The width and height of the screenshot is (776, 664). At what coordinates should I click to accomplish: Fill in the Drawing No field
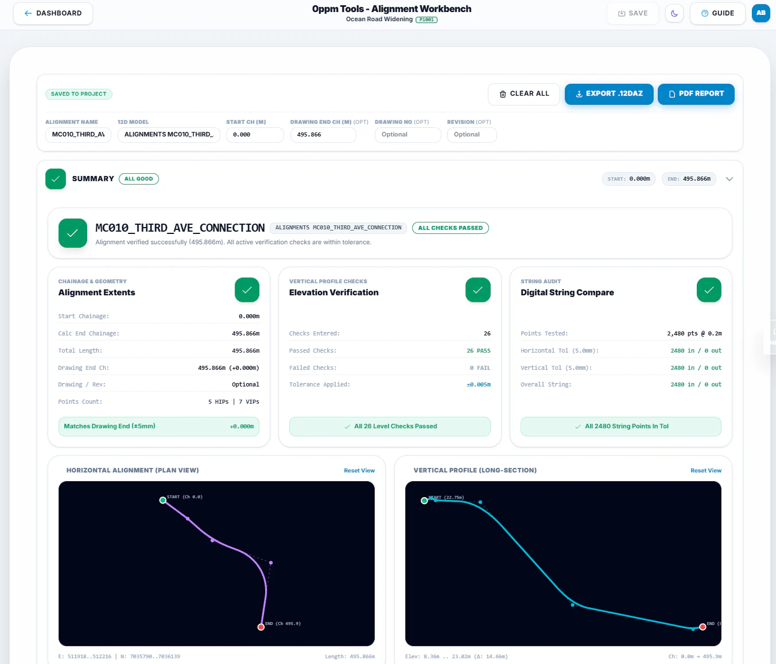coord(408,135)
